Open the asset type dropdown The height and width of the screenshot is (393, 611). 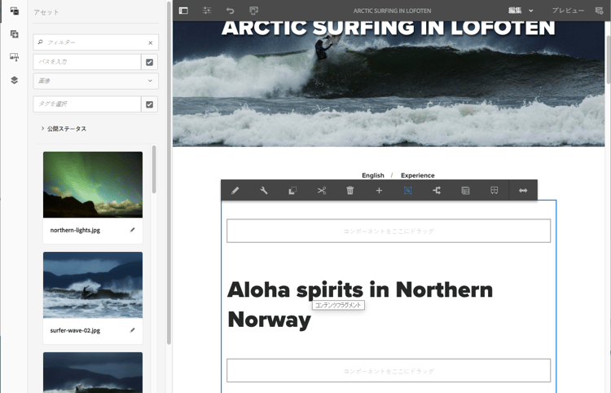96,81
